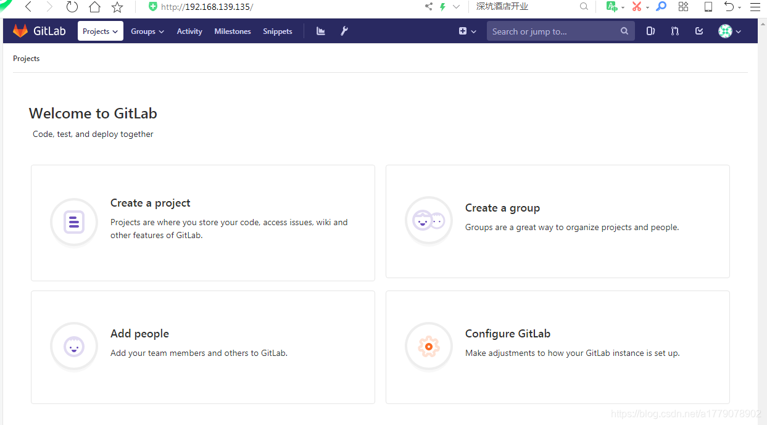Open the translate extension icon
Viewport: 767px width, 425px height.
coord(612,7)
